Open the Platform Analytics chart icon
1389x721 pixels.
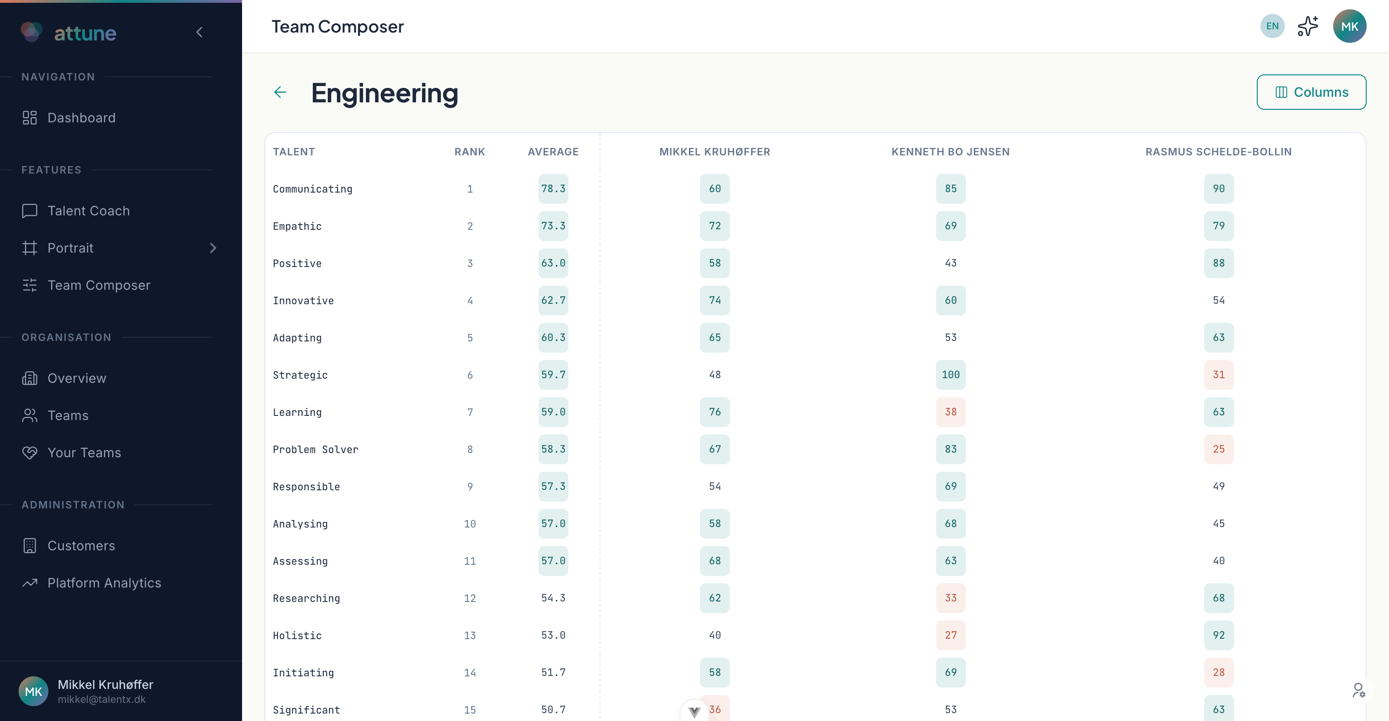pos(30,582)
